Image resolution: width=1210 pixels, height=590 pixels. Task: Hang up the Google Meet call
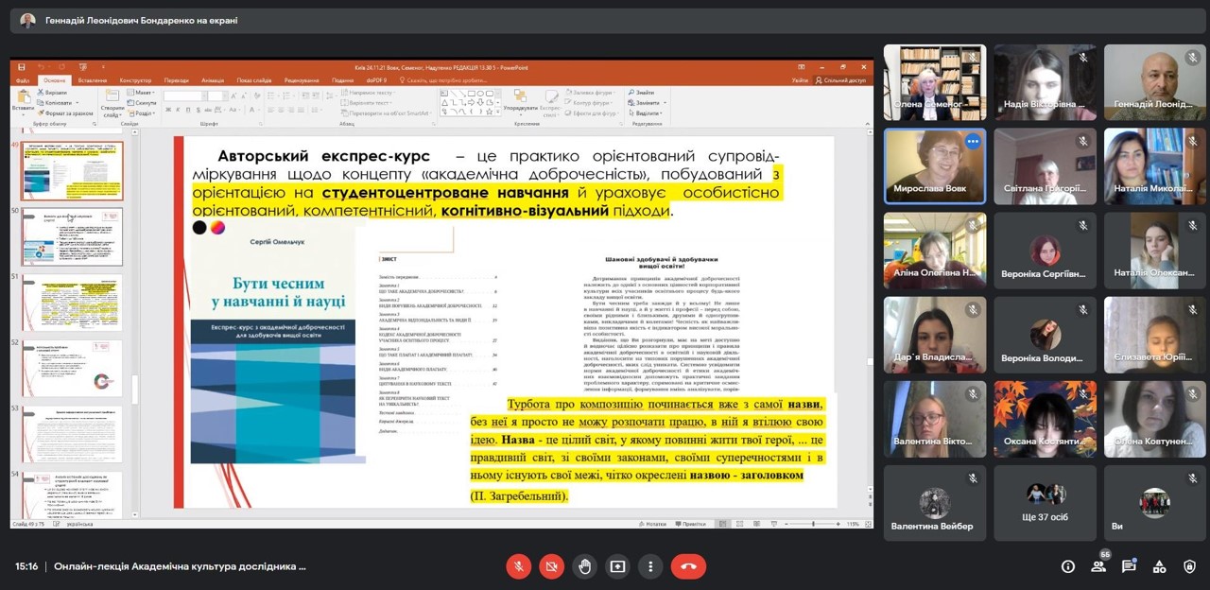pyautogui.click(x=688, y=566)
